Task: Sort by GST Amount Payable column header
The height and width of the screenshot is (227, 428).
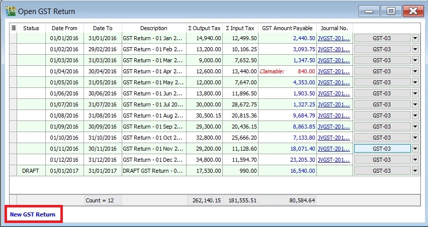Action: [287, 28]
